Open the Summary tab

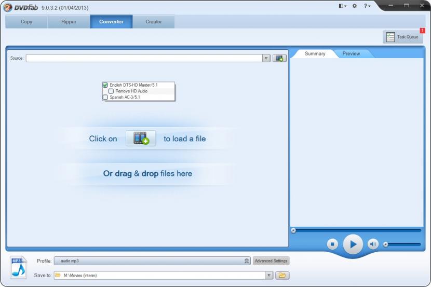(315, 53)
